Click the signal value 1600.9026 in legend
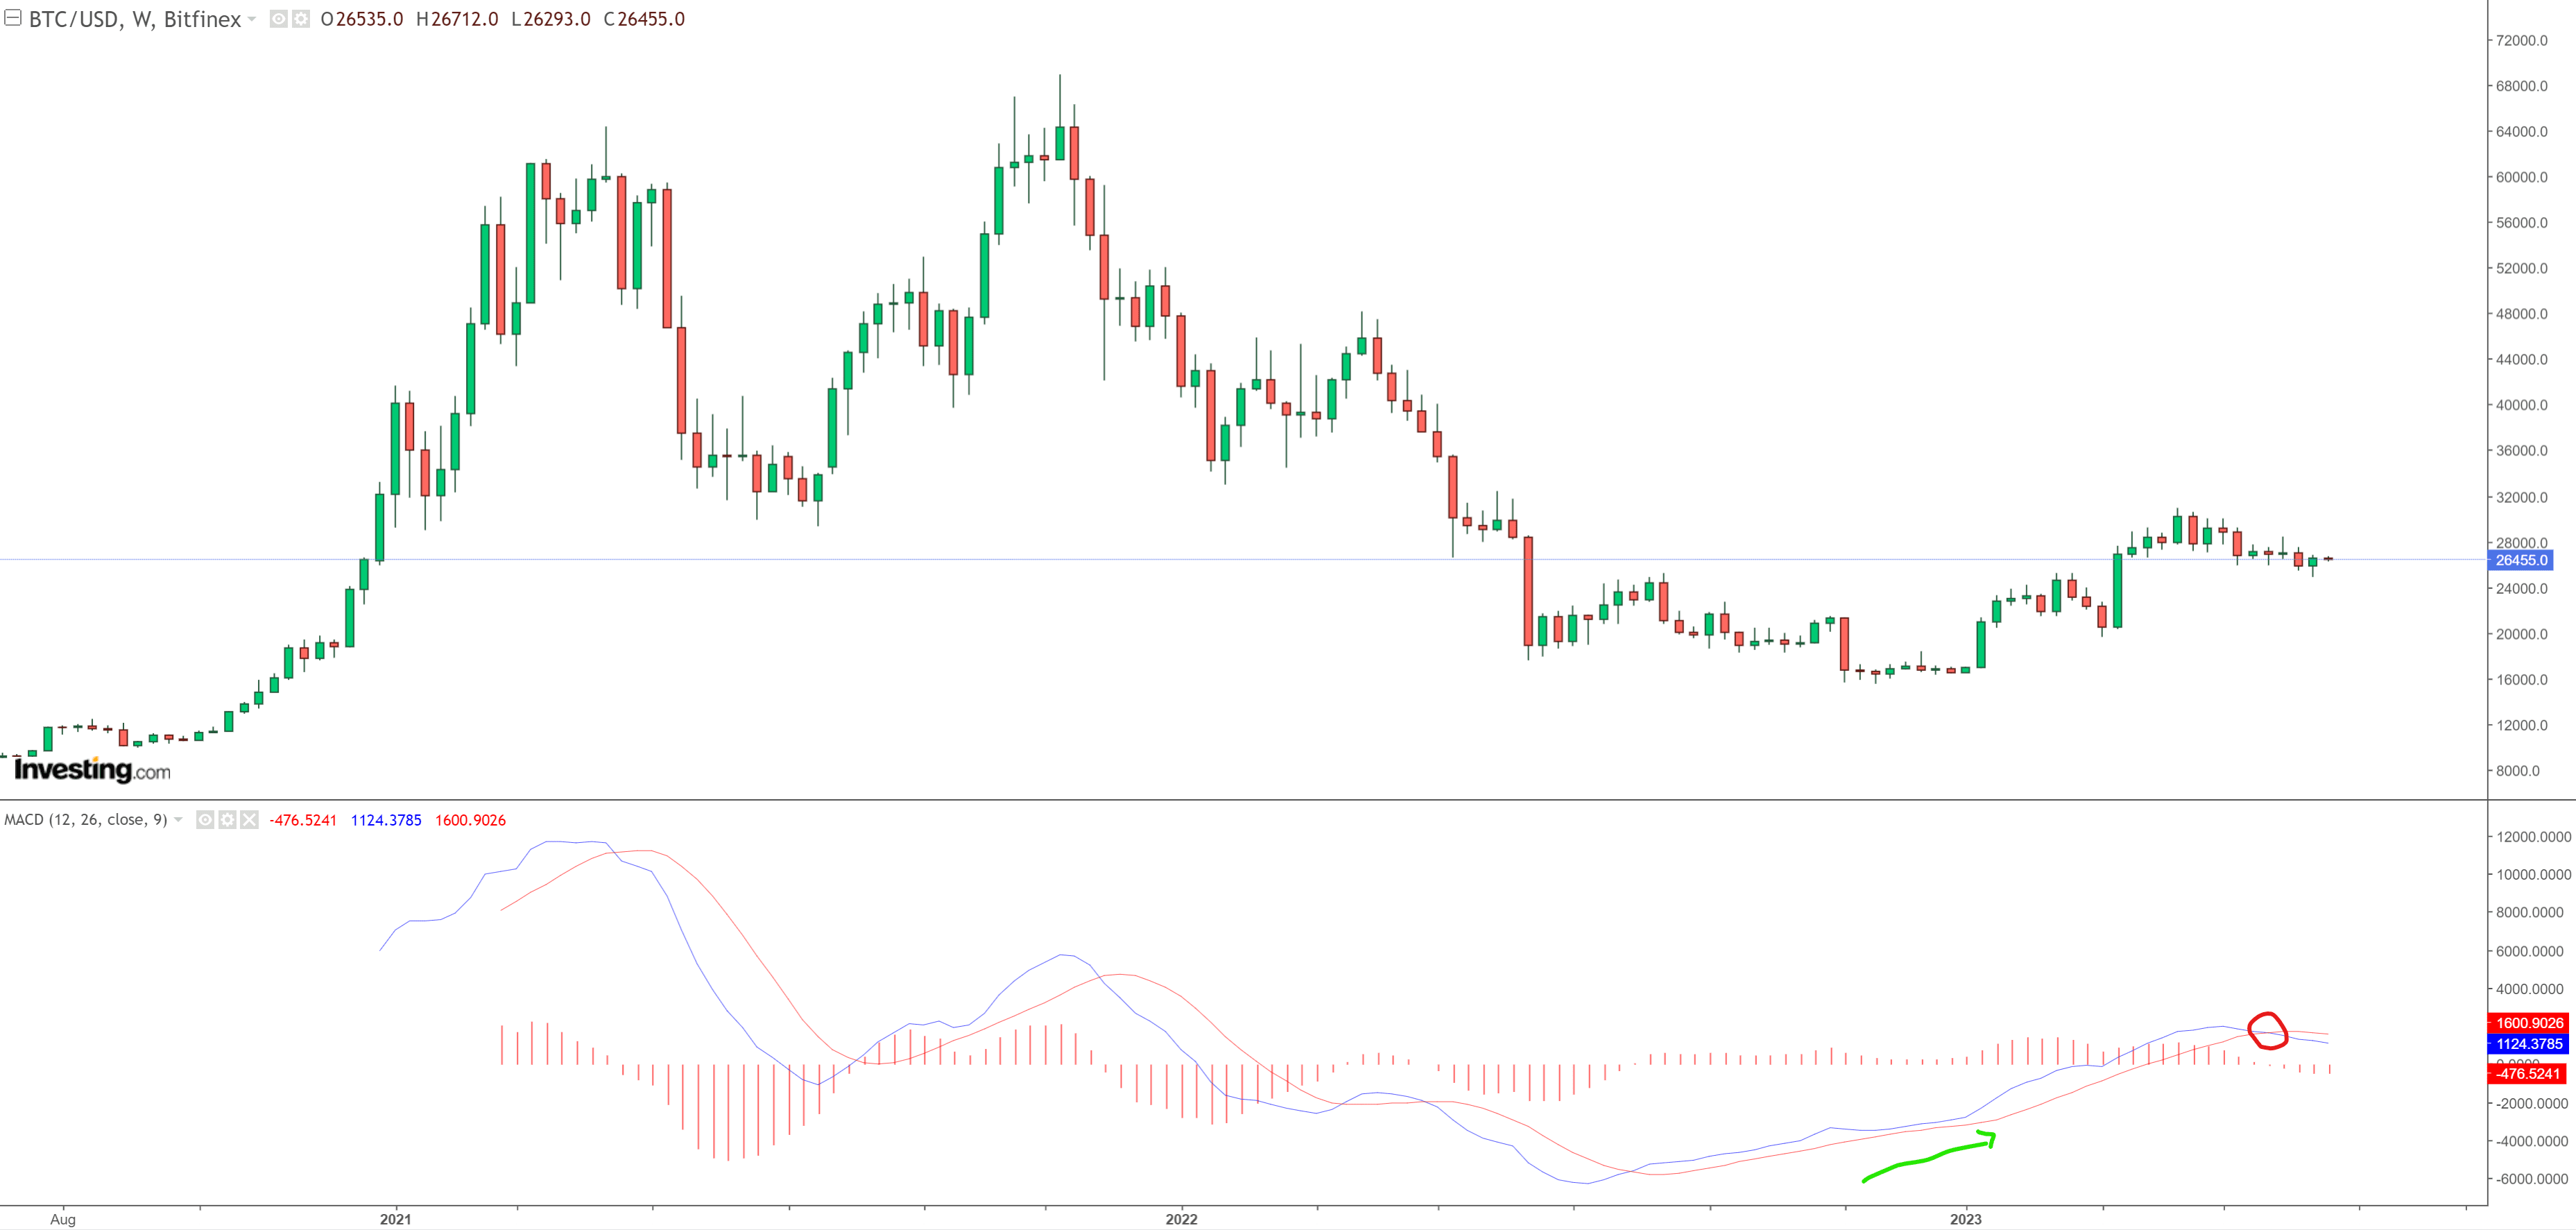This screenshot has width=2576, height=1230. (x=470, y=820)
